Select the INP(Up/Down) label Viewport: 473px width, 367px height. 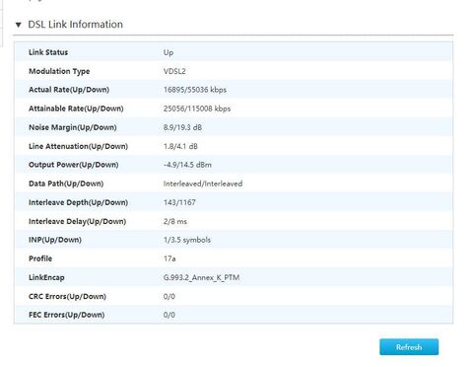pyautogui.click(x=55, y=240)
